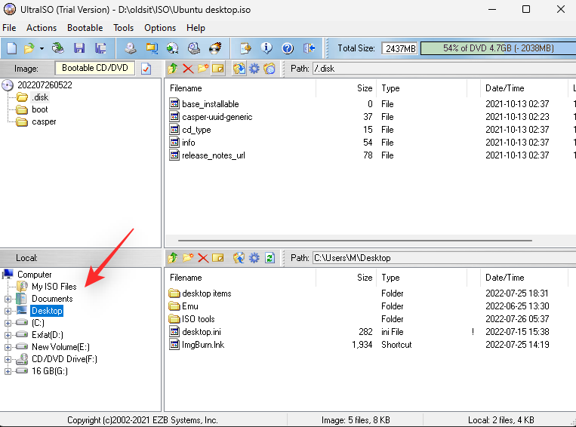Click the blue info bubble icon
The height and width of the screenshot is (427, 576).
[266, 48]
